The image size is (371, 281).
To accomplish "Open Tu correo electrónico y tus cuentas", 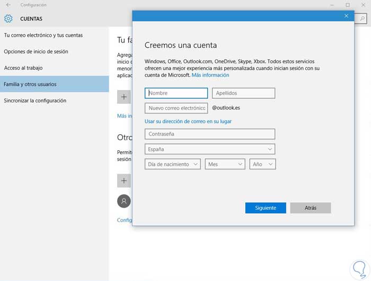I will click(43, 35).
